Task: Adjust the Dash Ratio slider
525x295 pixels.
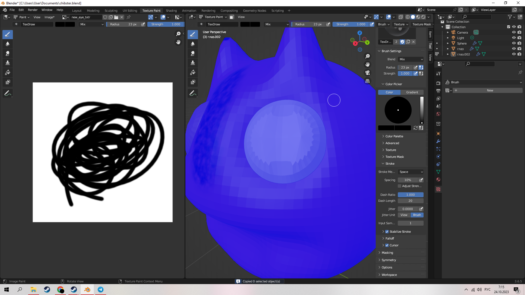Action: [x=410, y=195]
